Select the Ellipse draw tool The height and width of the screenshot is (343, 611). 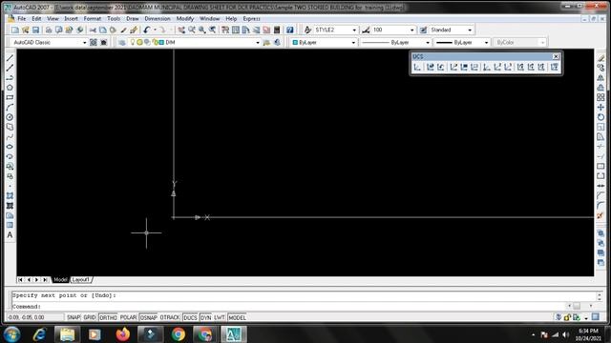point(10,147)
